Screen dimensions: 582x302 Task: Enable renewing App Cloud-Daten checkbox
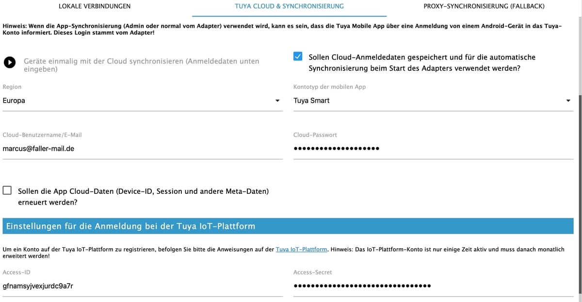[7, 191]
